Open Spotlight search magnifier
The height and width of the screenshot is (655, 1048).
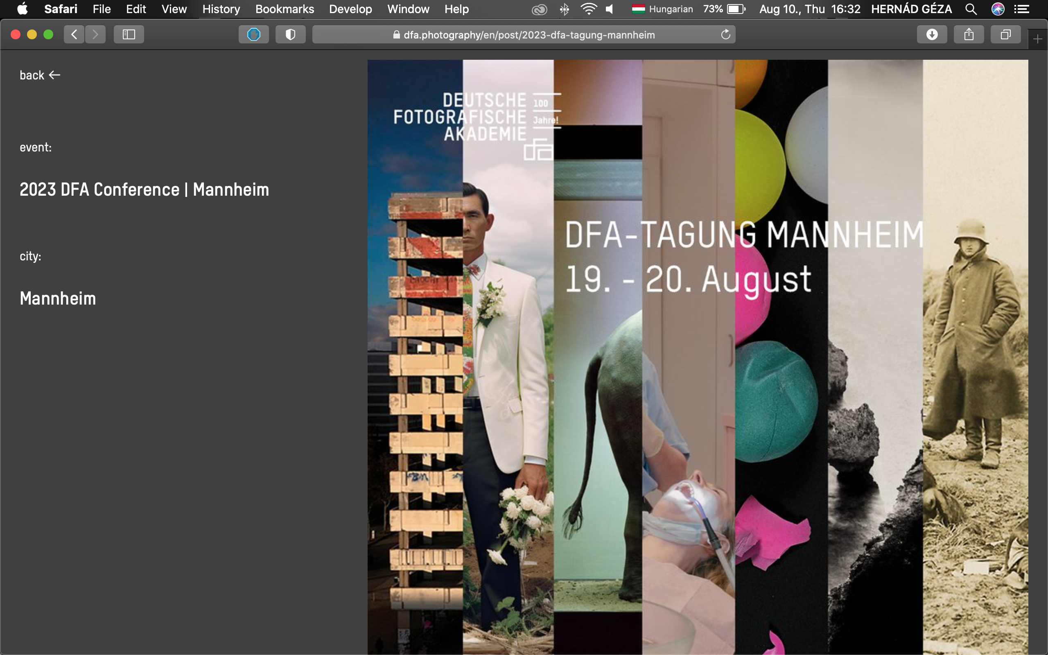[x=971, y=9]
